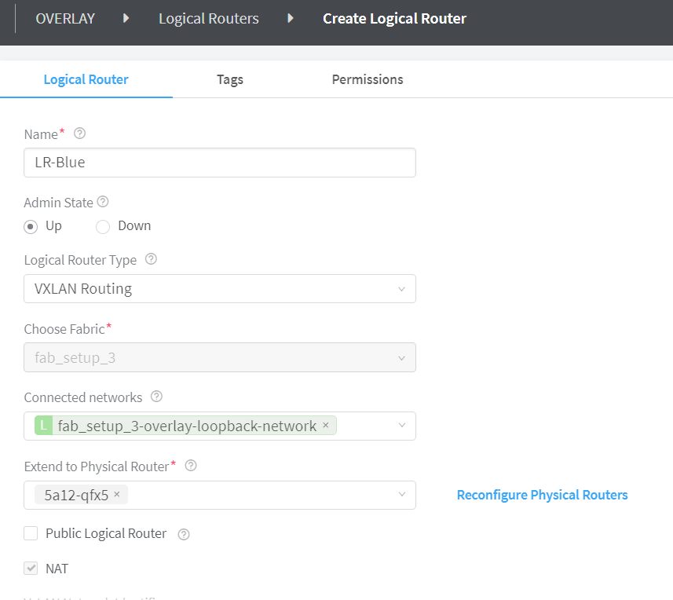Expand the Choose Fabric dropdown

[x=220, y=357]
